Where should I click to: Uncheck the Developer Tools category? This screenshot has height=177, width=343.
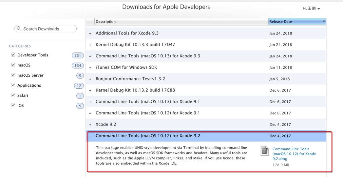(x=13, y=55)
